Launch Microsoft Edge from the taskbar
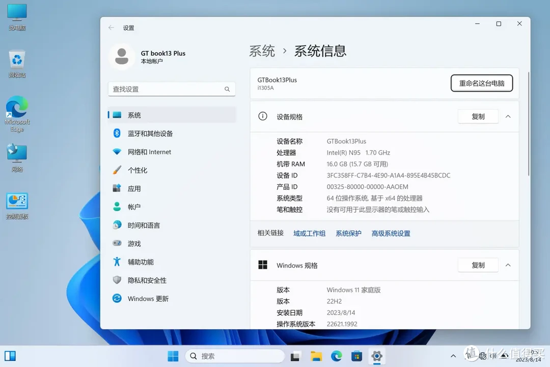 click(337, 356)
